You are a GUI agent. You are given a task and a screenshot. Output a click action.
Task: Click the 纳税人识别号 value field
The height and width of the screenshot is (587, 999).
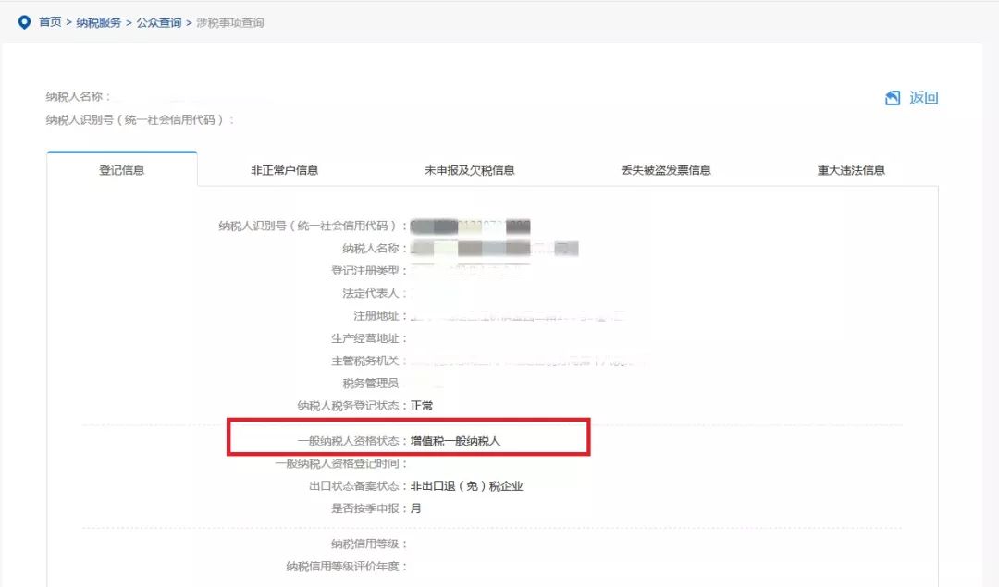472,225
